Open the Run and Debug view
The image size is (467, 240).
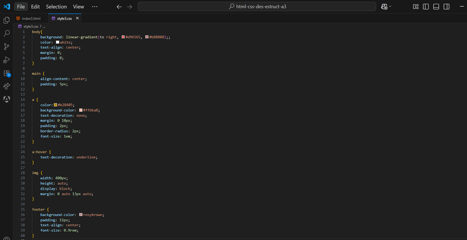6,60
